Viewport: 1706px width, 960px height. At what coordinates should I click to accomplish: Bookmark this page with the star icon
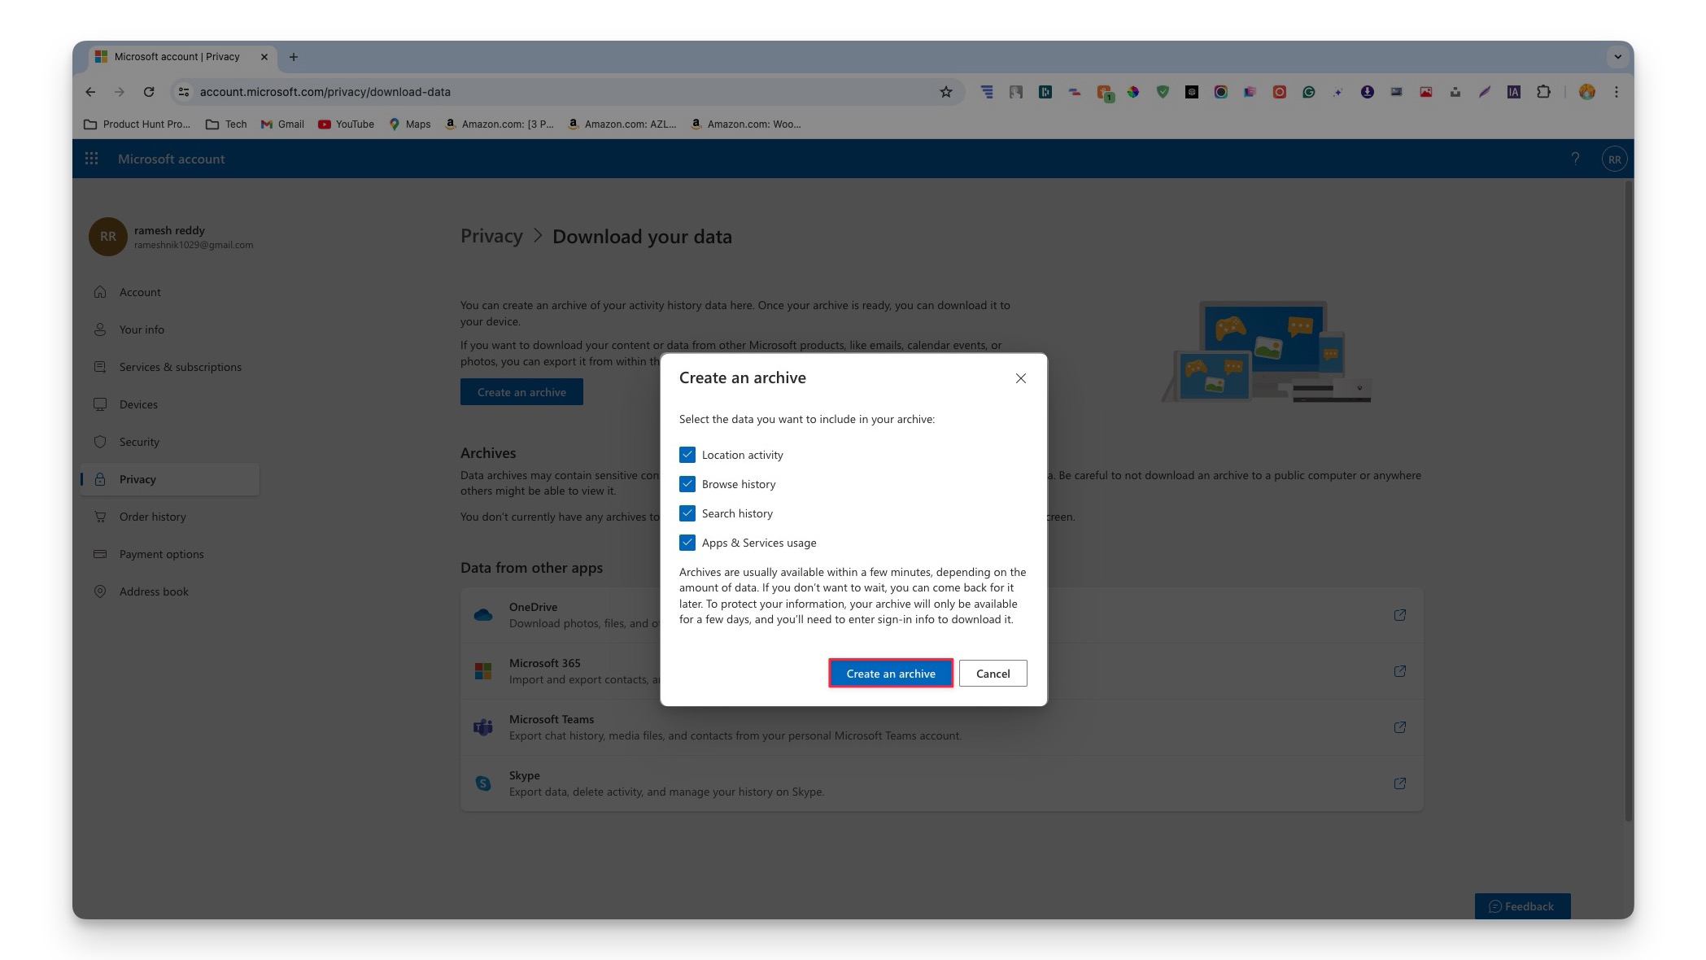click(x=945, y=92)
